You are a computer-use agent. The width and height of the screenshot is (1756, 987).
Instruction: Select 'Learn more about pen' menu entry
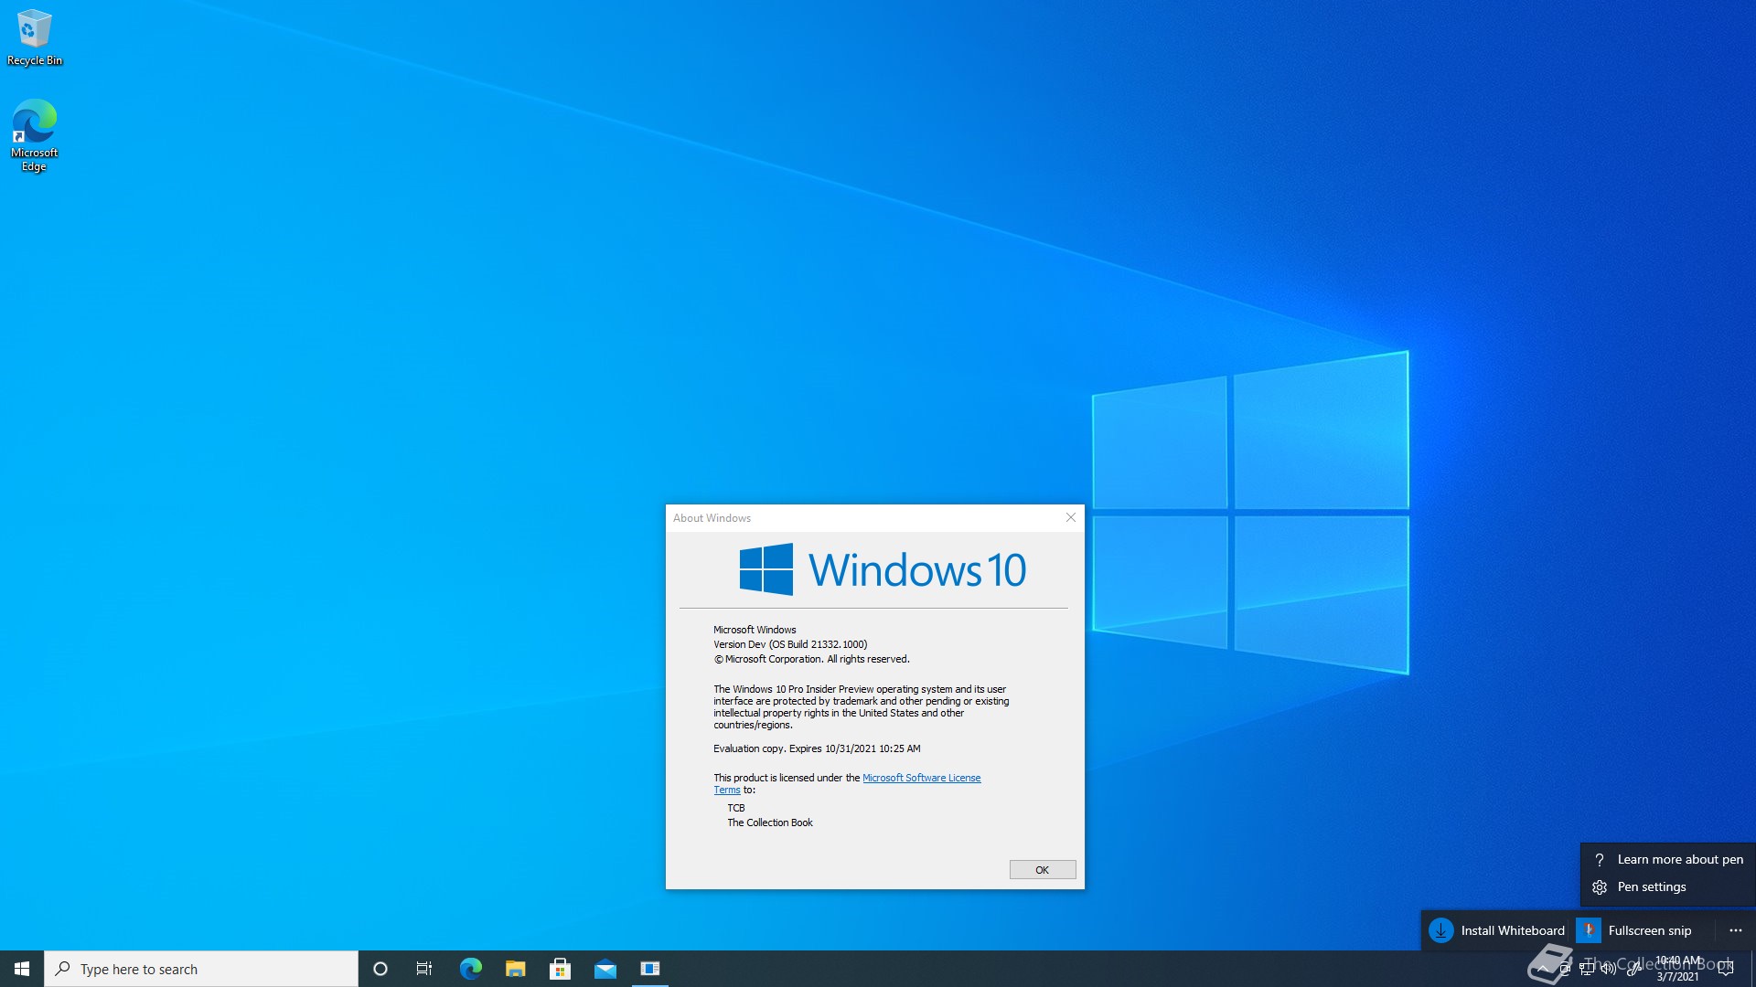[1679, 859]
